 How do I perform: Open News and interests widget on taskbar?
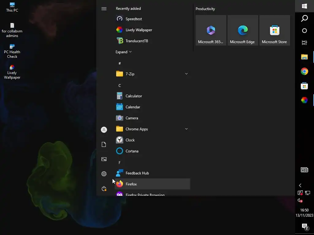tap(304, 170)
